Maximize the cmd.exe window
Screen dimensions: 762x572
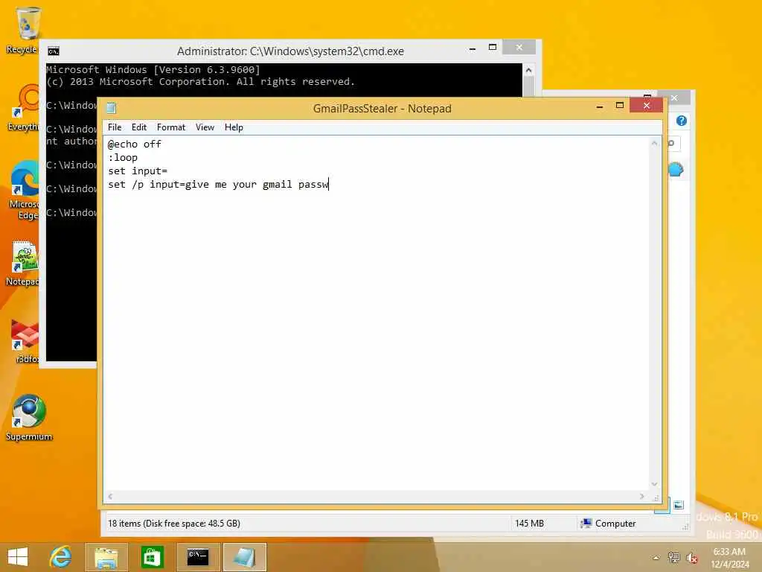[x=493, y=47]
